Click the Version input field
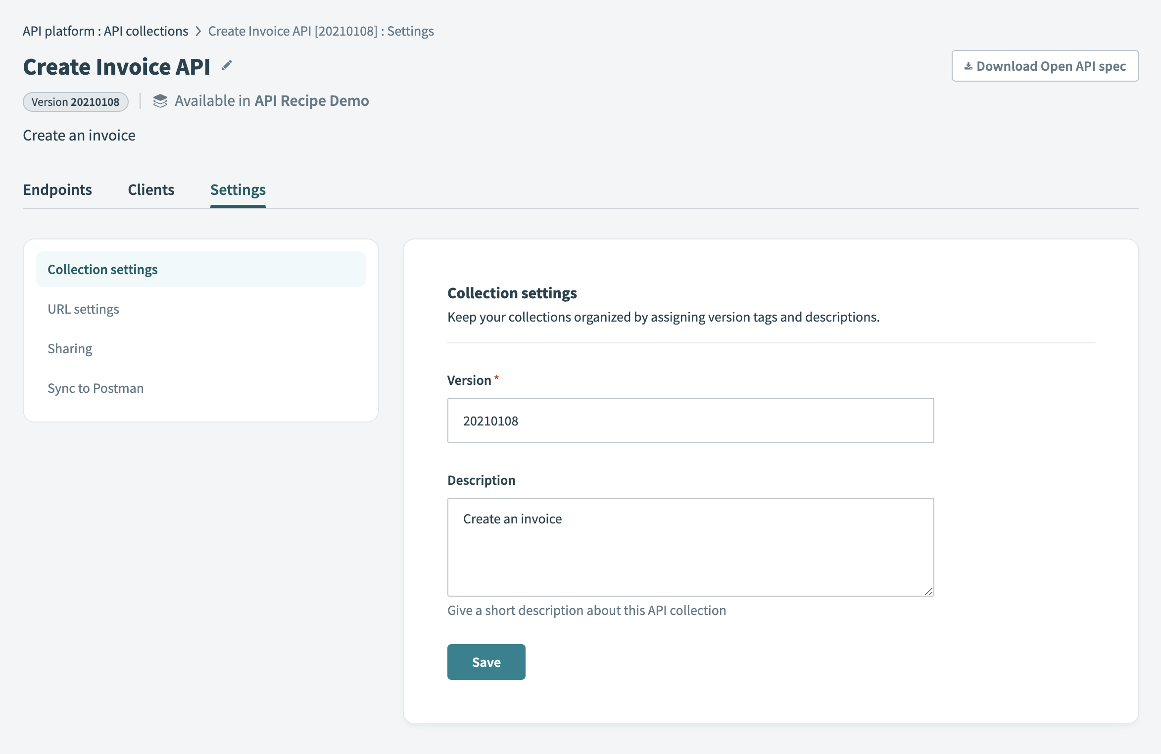 pos(690,420)
